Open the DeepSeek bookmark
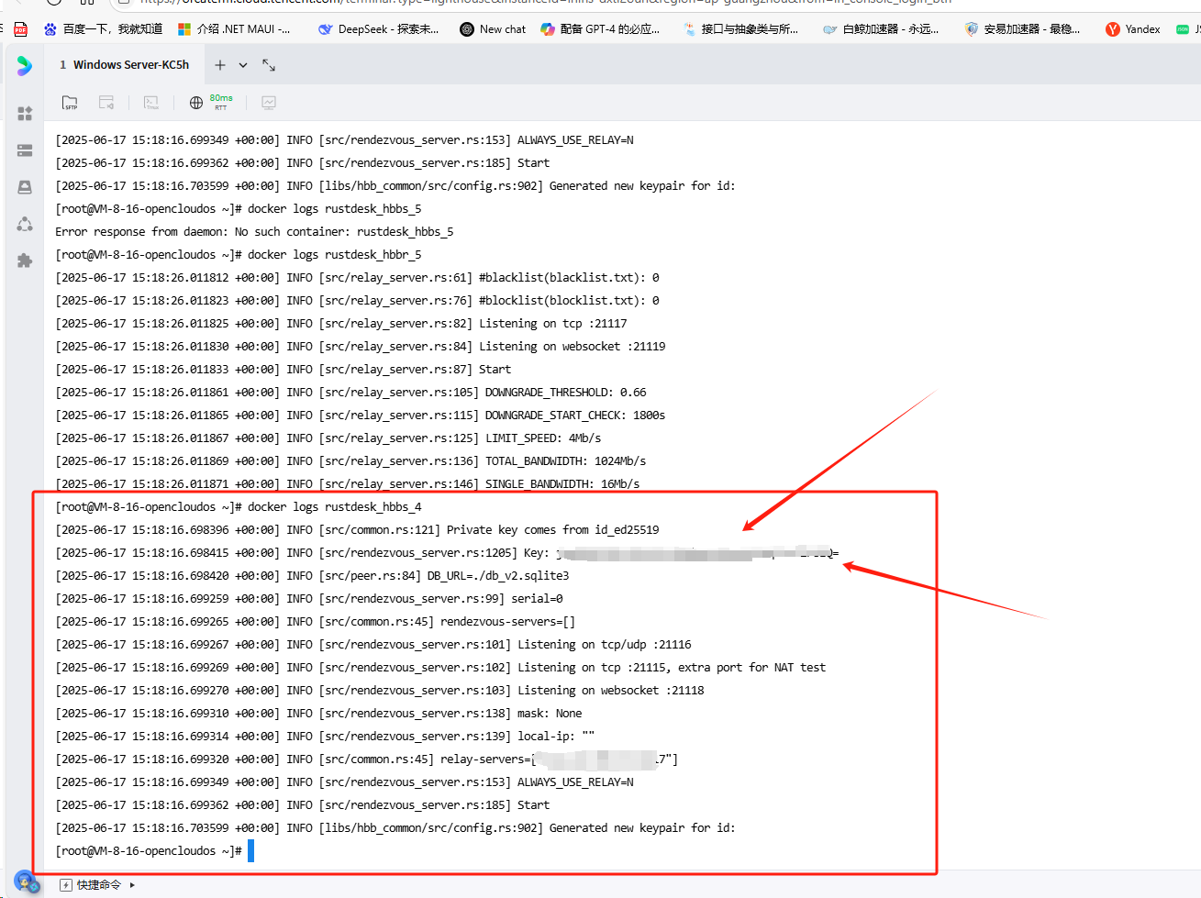The width and height of the screenshot is (1201, 898). point(379,29)
